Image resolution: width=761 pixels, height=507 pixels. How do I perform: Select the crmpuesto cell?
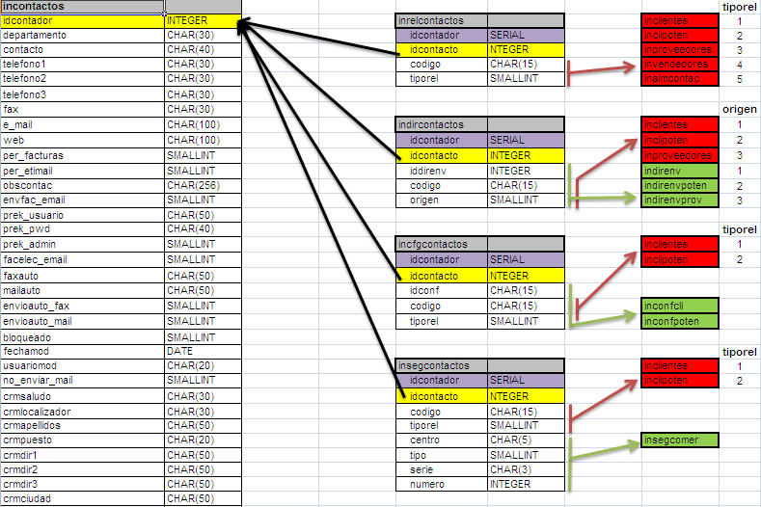point(82,440)
